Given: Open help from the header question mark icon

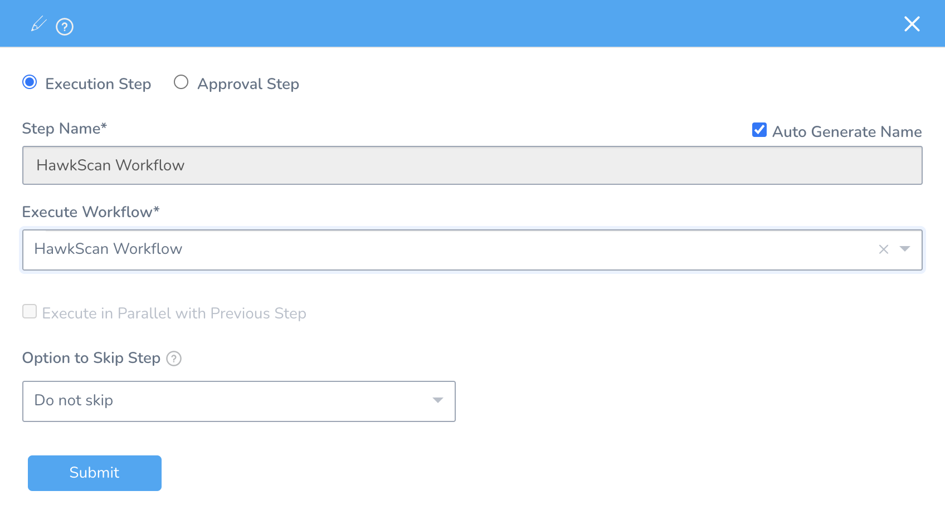Looking at the screenshot, I should 65,27.
